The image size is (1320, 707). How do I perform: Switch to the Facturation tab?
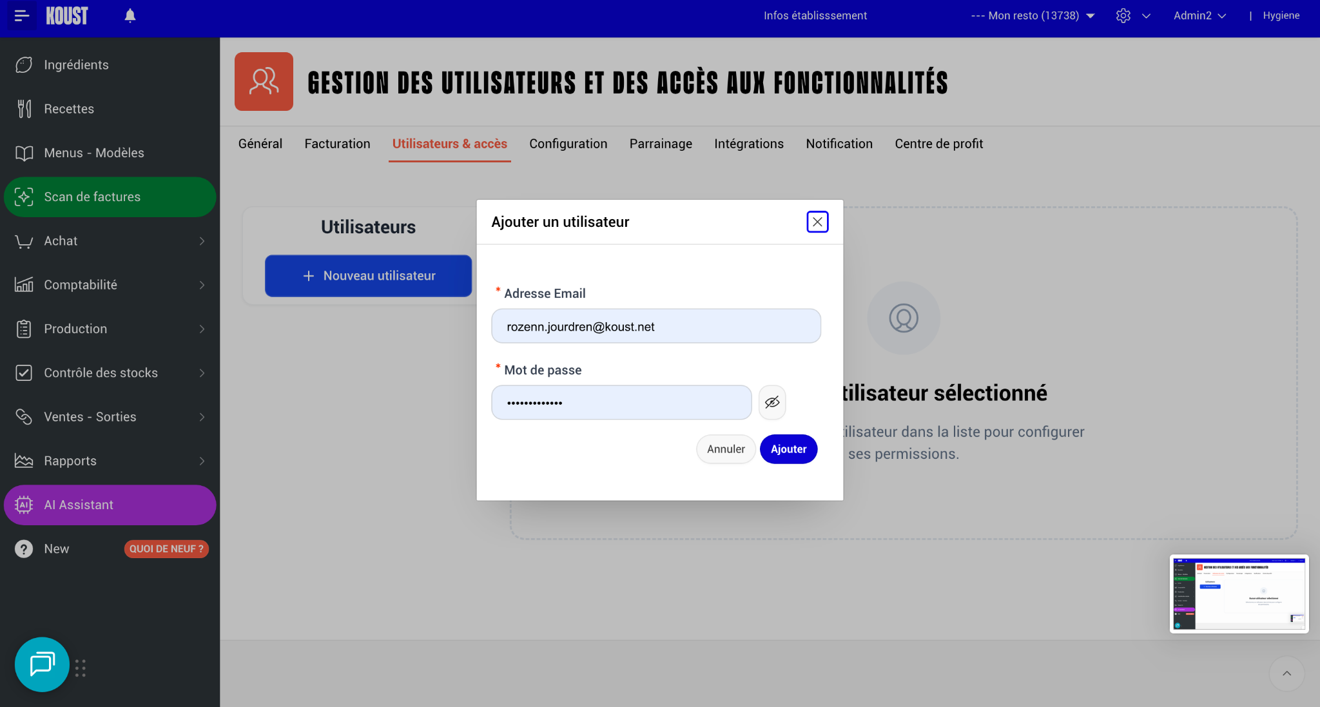[x=337, y=144]
